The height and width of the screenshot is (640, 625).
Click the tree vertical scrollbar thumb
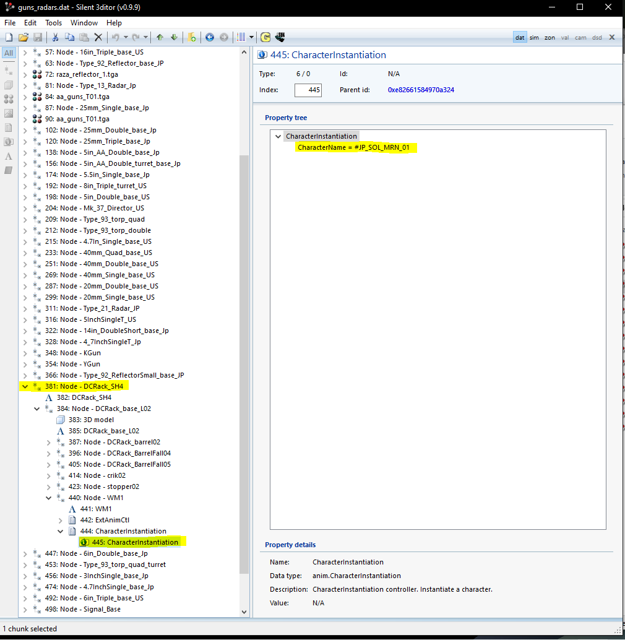pos(244,365)
